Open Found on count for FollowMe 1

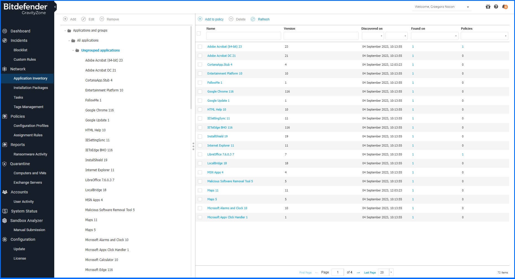pos(413,83)
